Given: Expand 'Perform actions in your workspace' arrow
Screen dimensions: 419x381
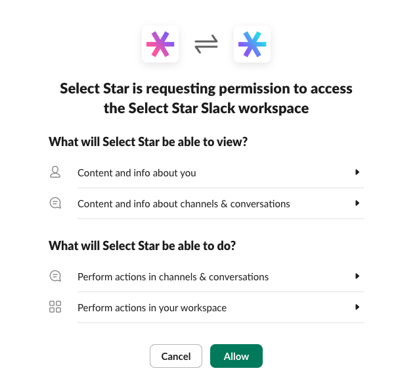Looking at the screenshot, I should (357, 307).
